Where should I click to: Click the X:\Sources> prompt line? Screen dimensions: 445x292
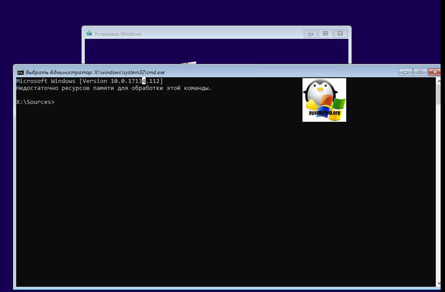tap(35, 102)
